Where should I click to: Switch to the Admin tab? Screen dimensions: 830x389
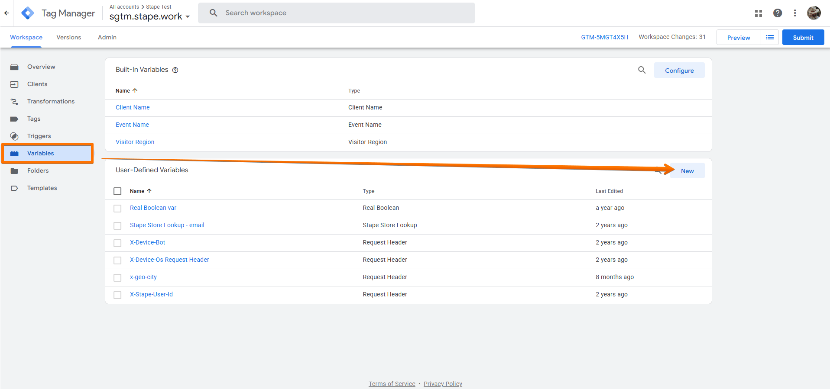[x=107, y=37]
